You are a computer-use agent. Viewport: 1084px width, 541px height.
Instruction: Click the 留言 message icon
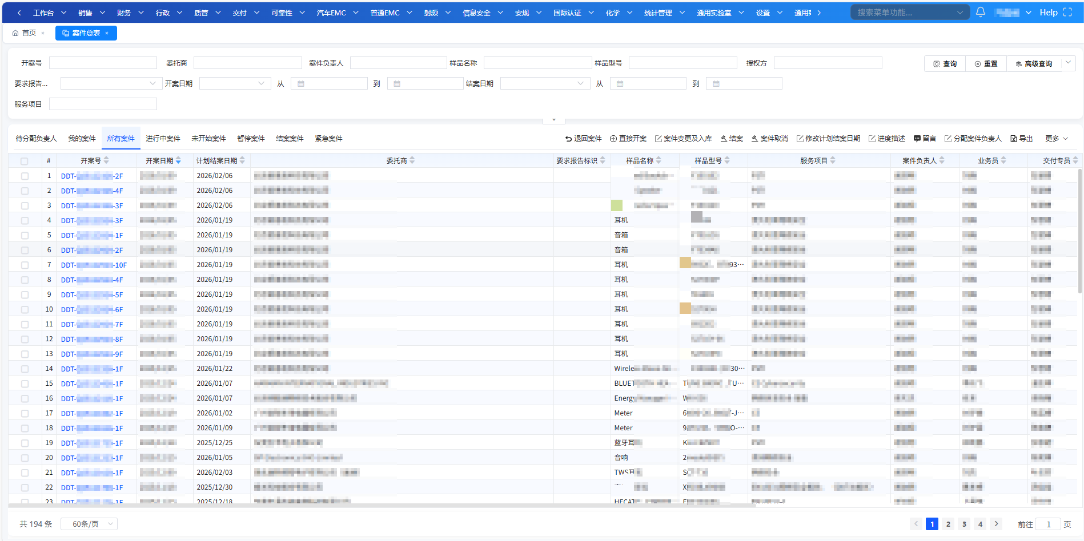[x=917, y=139]
